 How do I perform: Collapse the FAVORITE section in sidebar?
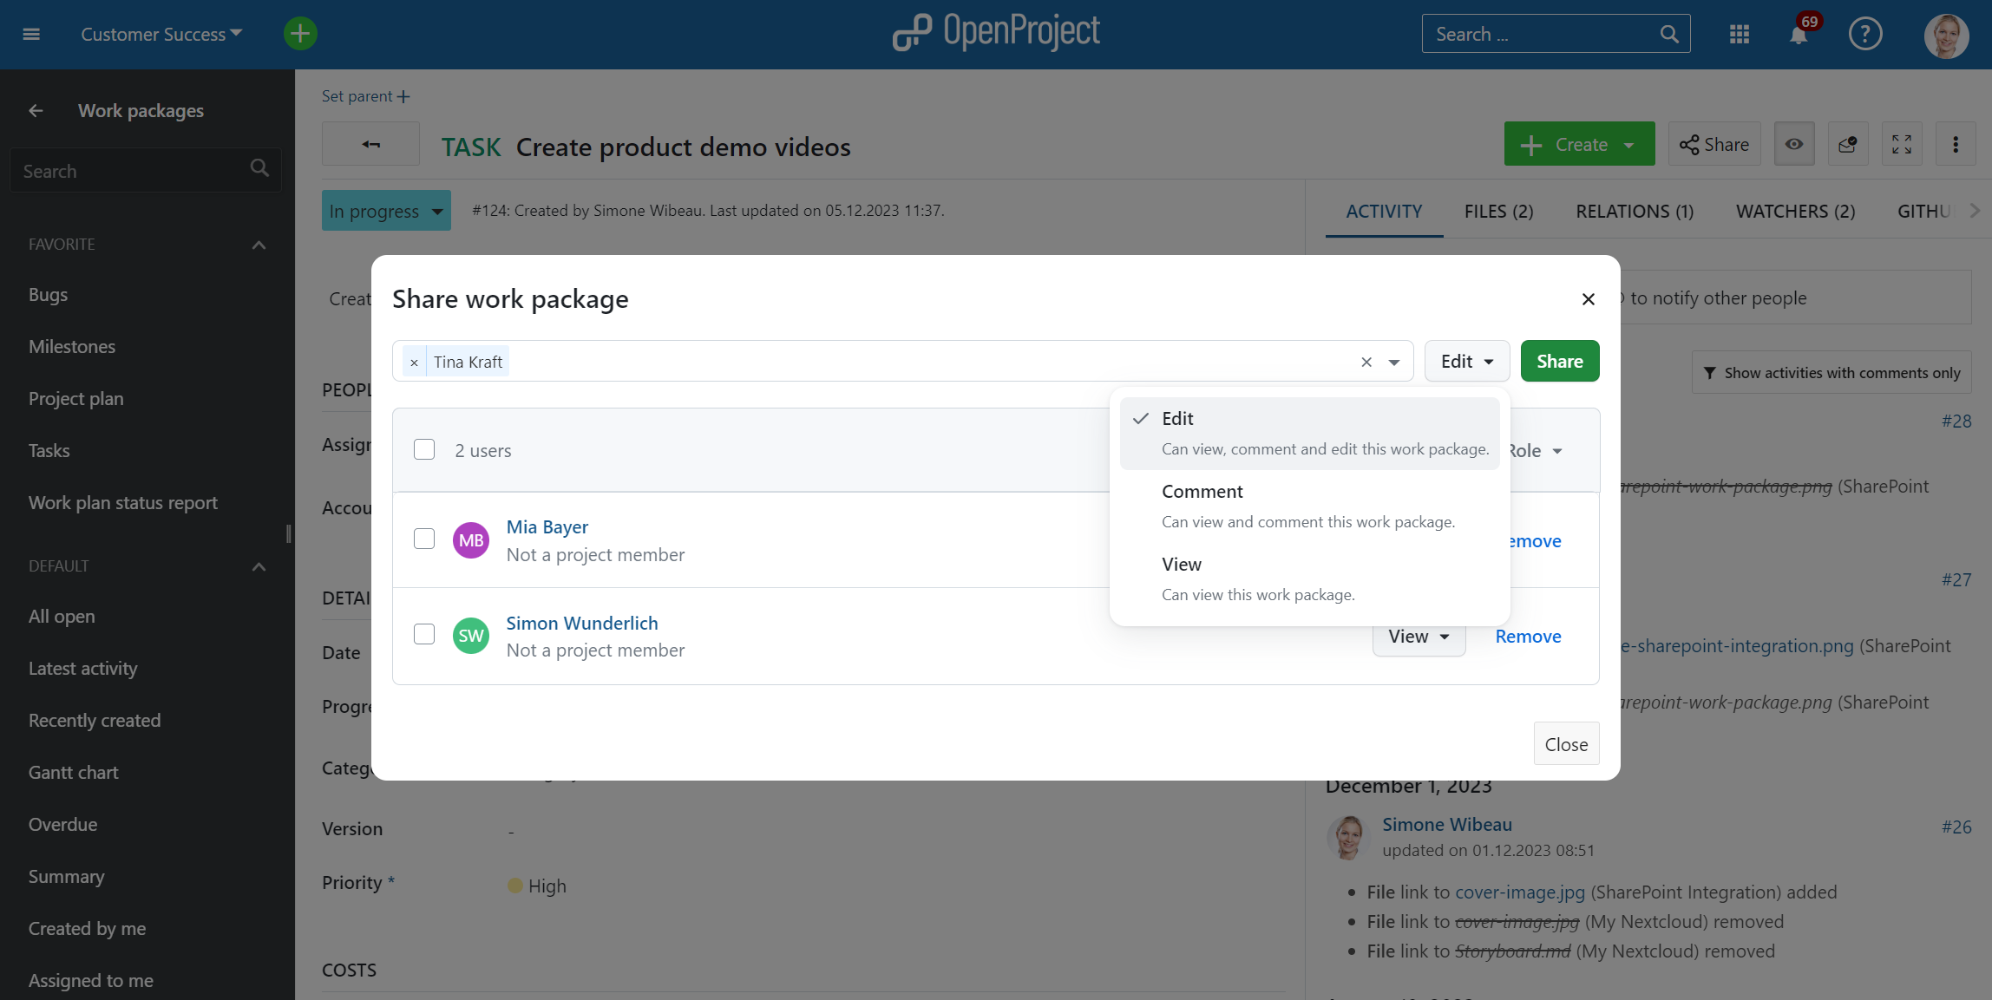point(258,244)
